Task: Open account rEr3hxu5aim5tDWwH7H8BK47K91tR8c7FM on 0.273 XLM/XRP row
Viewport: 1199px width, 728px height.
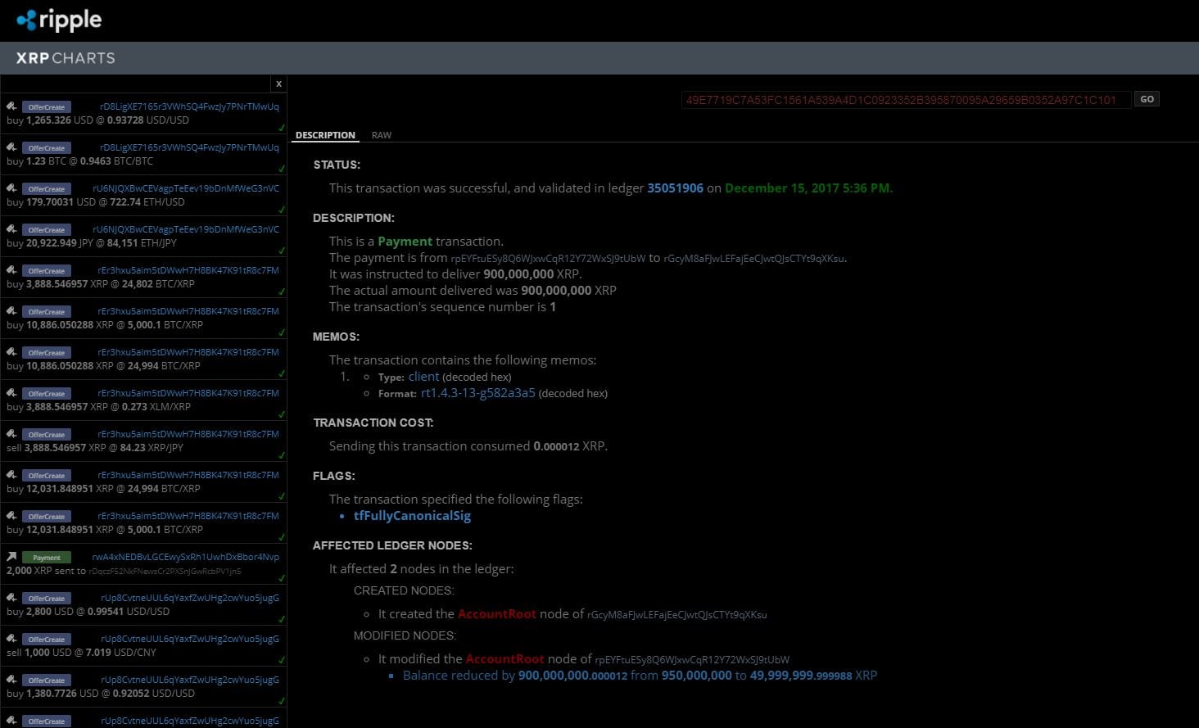Action: tap(188, 393)
